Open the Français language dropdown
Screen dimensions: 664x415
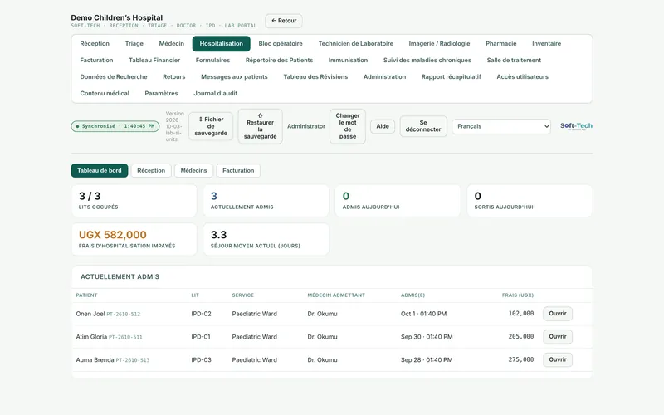[501, 126]
